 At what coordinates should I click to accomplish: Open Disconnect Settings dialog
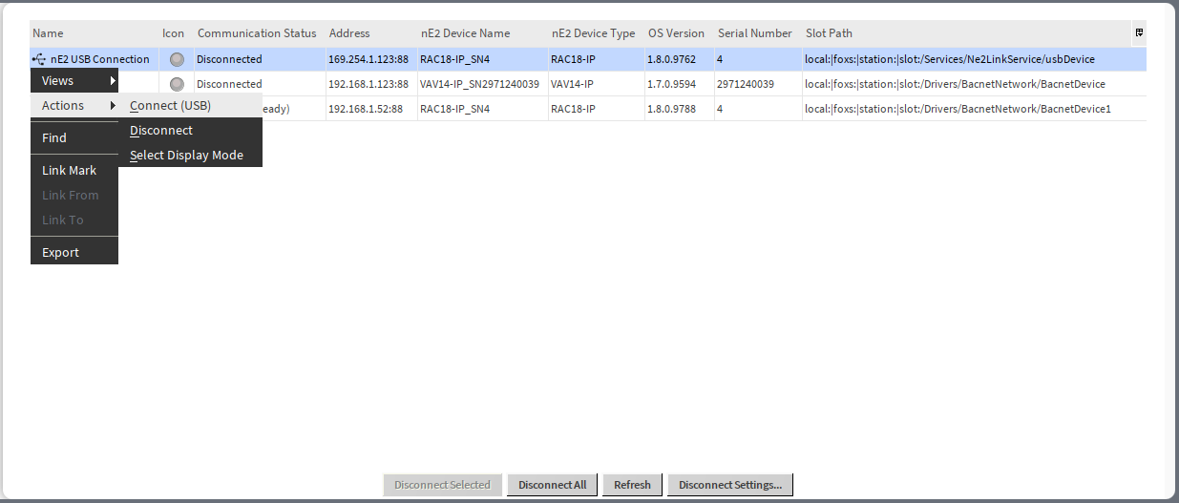coord(730,485)
